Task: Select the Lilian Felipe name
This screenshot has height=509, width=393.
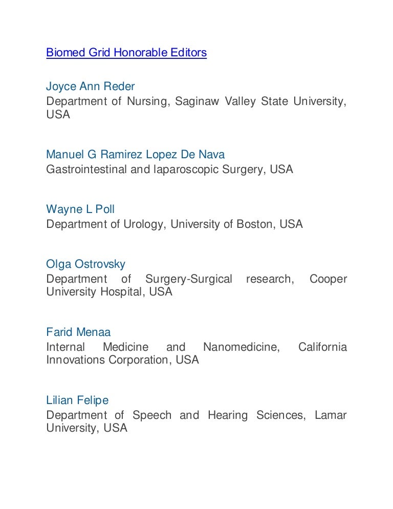Action: [77, 400]
